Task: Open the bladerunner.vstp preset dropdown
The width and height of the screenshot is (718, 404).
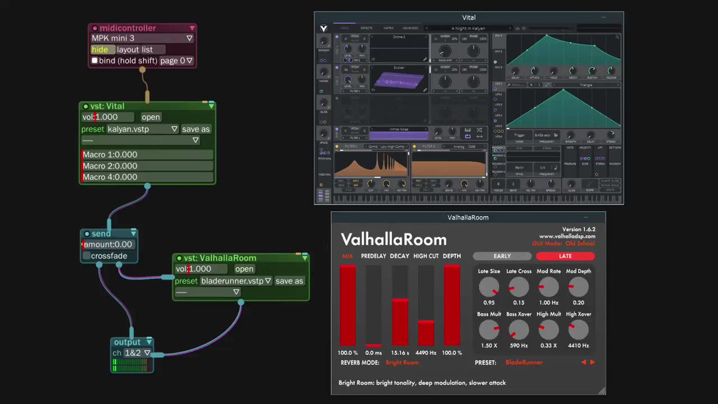Action: 236,281
